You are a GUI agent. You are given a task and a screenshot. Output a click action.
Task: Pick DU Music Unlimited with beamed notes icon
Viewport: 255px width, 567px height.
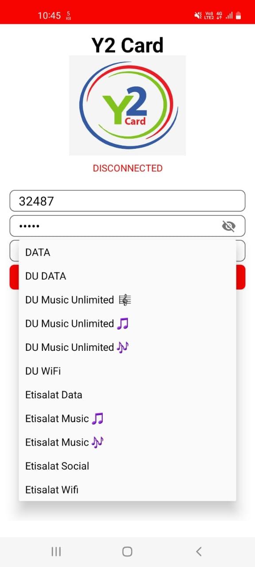(127, 323)
